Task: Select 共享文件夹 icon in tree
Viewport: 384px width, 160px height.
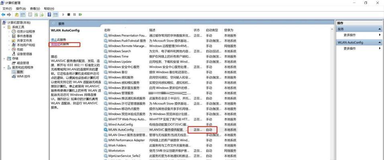Action: click(14, 40)
